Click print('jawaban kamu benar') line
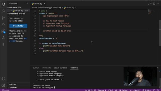161x91 pixels. (x=56, y=46)
